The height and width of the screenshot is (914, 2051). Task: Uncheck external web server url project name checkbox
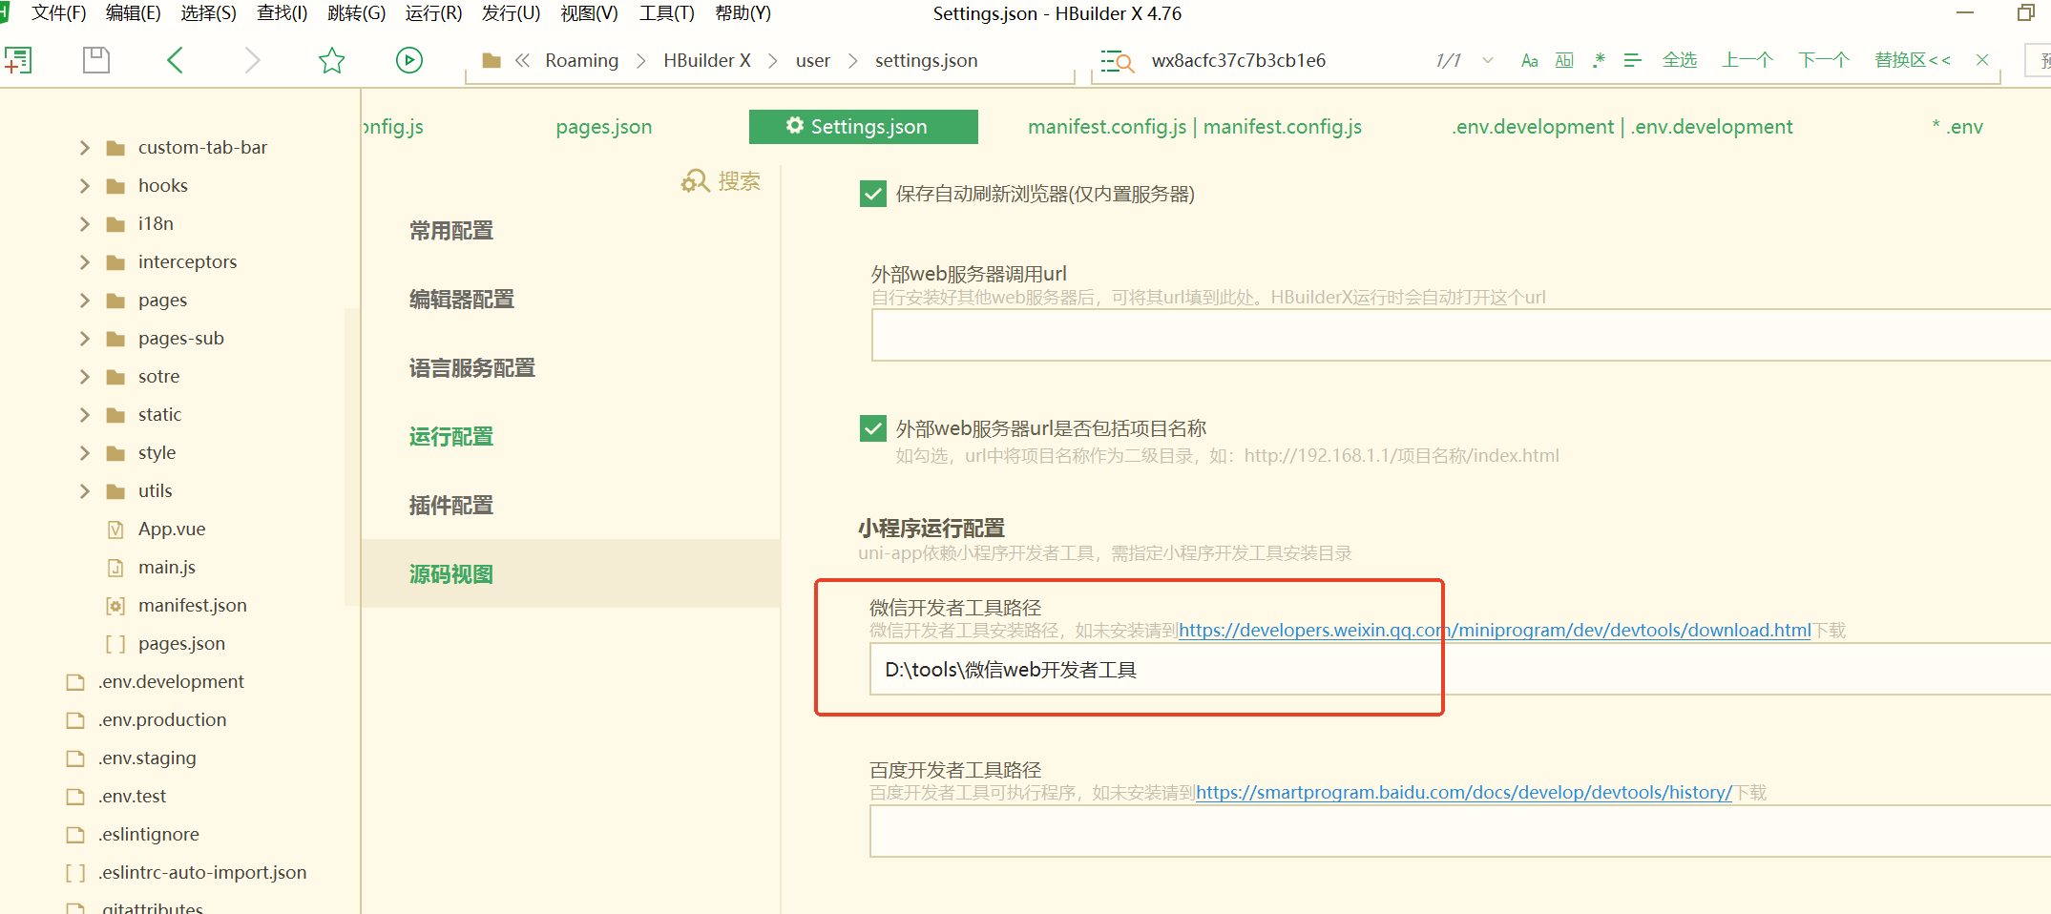872,428
